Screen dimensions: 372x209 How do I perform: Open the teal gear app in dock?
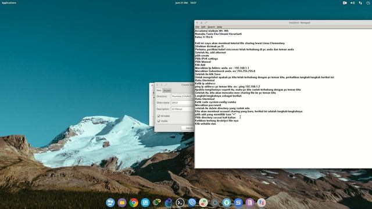(227, 203)
